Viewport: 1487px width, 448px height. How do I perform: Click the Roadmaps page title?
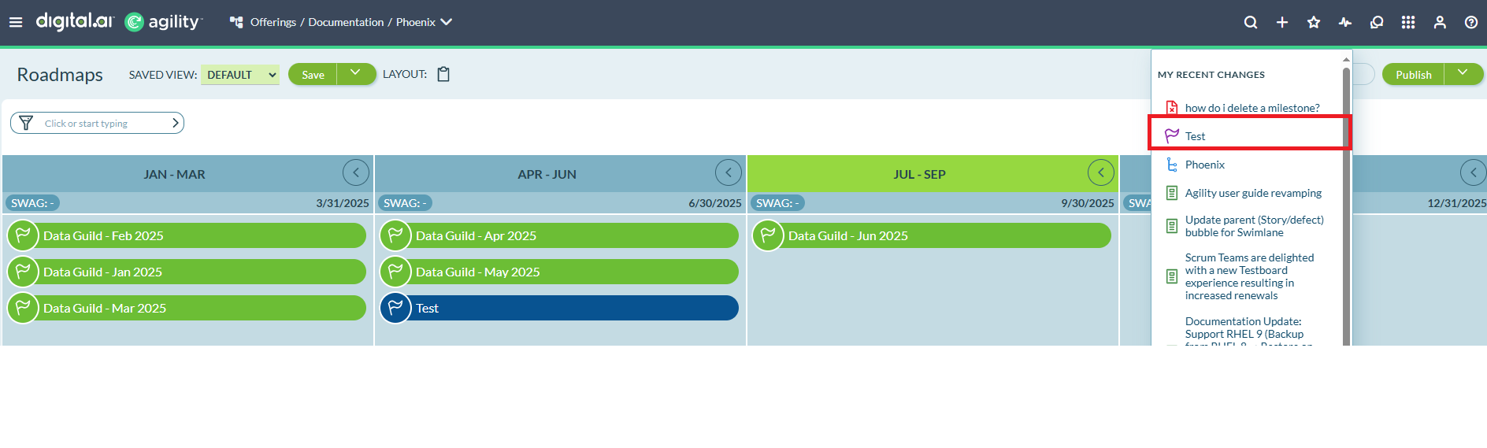(x=60, y=75)
